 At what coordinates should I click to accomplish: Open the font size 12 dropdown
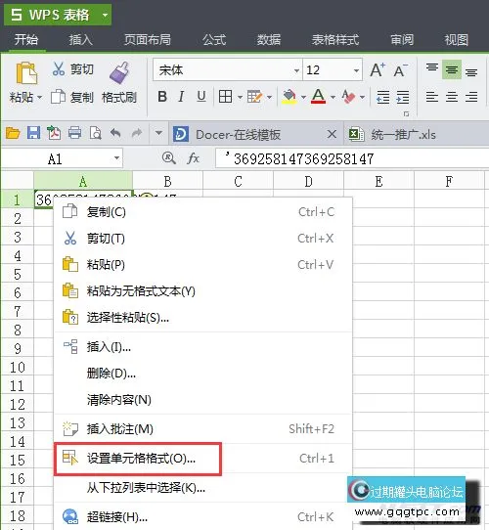[x=356, y=70]
